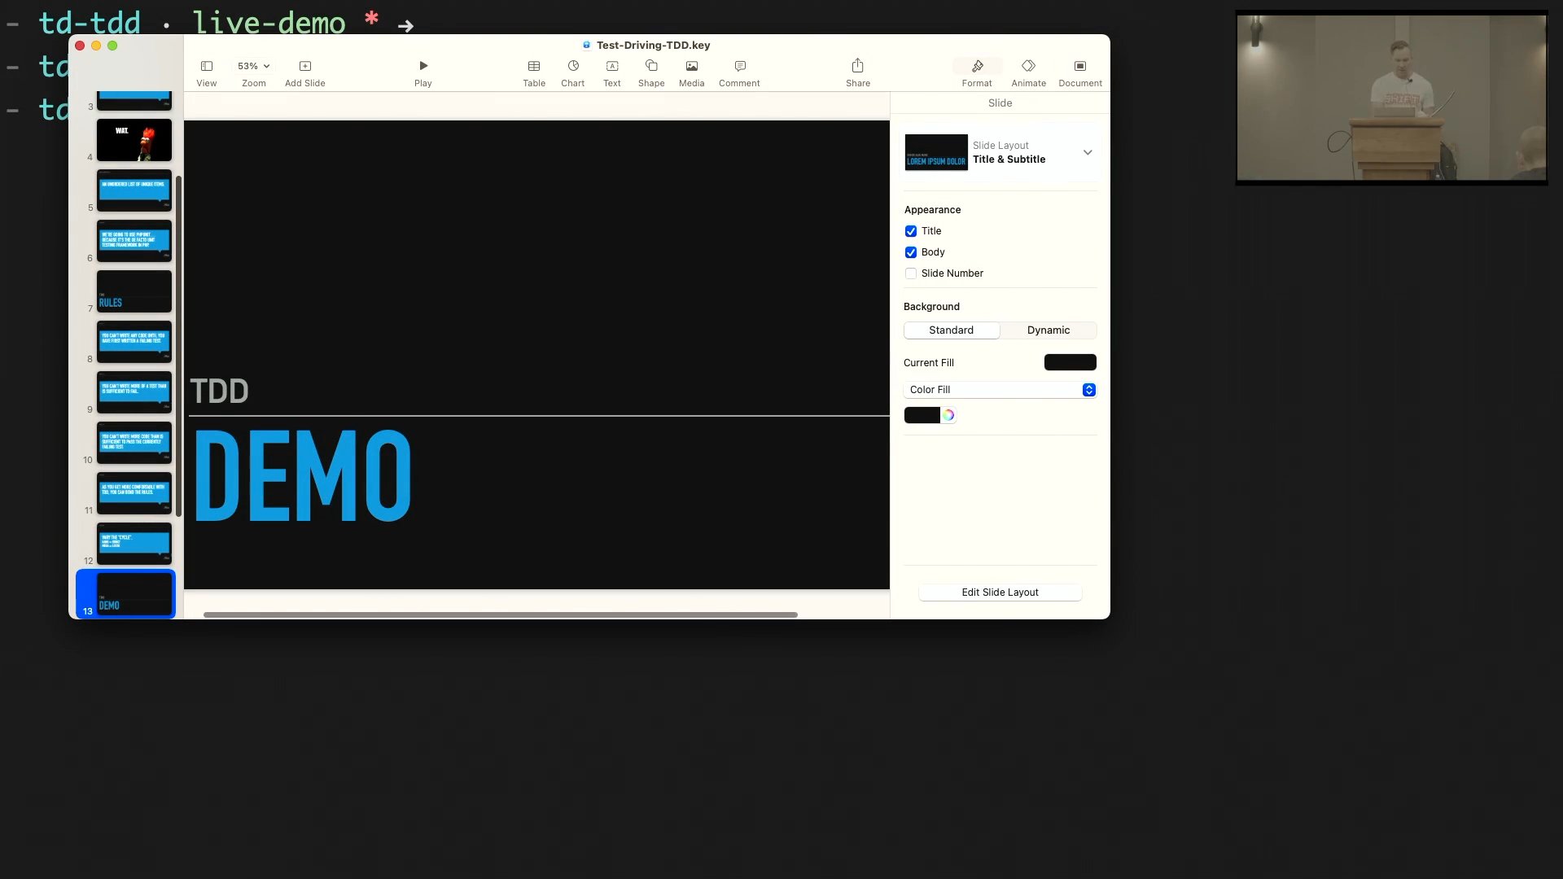This screenshot has height=879, width=1563.
Task: Enable the Slide Number checkbox
Action: coord(911,273)
